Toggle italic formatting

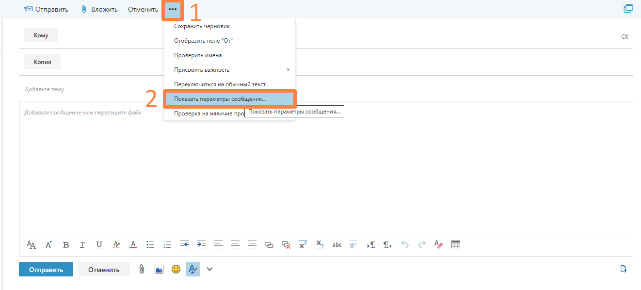82,244
